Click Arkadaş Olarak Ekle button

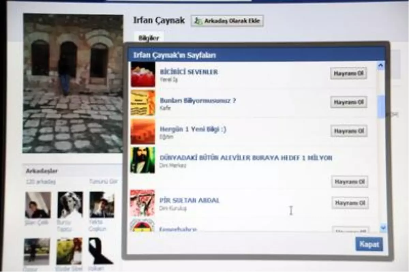click(x=227, y=21)
